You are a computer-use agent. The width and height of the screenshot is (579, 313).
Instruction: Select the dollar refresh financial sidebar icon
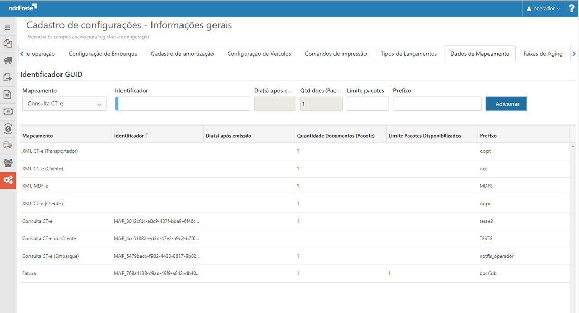[x=7, y=129]
